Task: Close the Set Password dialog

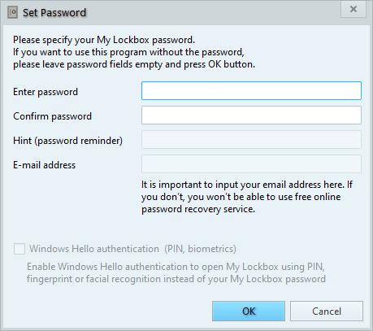Action: pos(353,9)
